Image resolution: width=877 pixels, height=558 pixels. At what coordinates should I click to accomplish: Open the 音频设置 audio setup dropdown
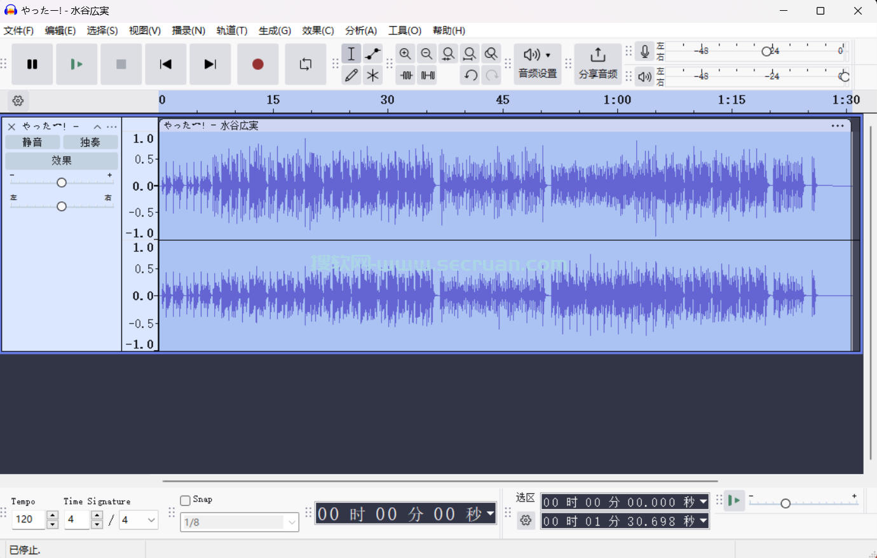[538, 64]
